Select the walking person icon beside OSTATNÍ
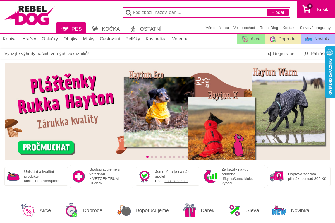The image size is (335, 223). (x=133, y=29)
